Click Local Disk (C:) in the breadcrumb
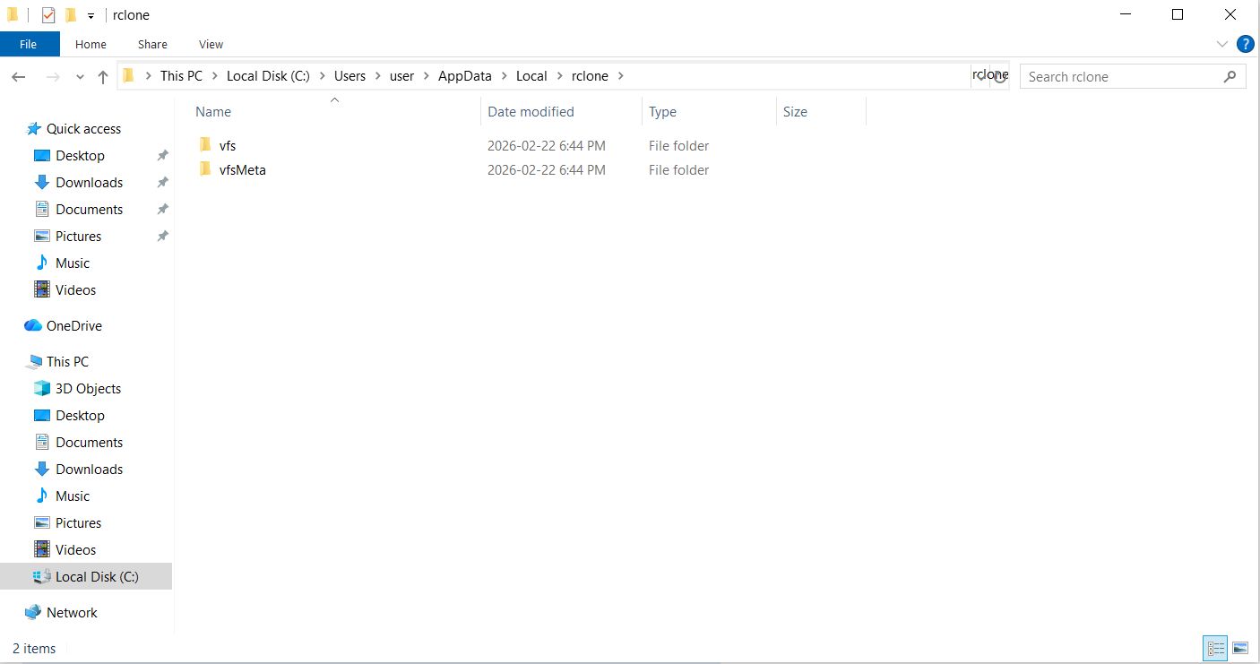Image resolution: width=1260 pixels, height=664 pixels. (268, 76)
